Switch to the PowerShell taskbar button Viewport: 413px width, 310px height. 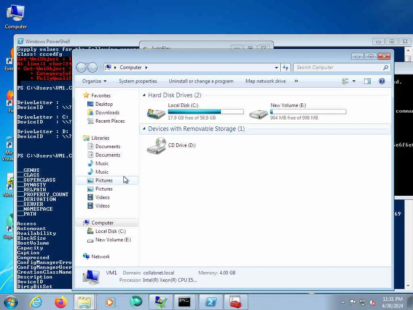[211, 302]
